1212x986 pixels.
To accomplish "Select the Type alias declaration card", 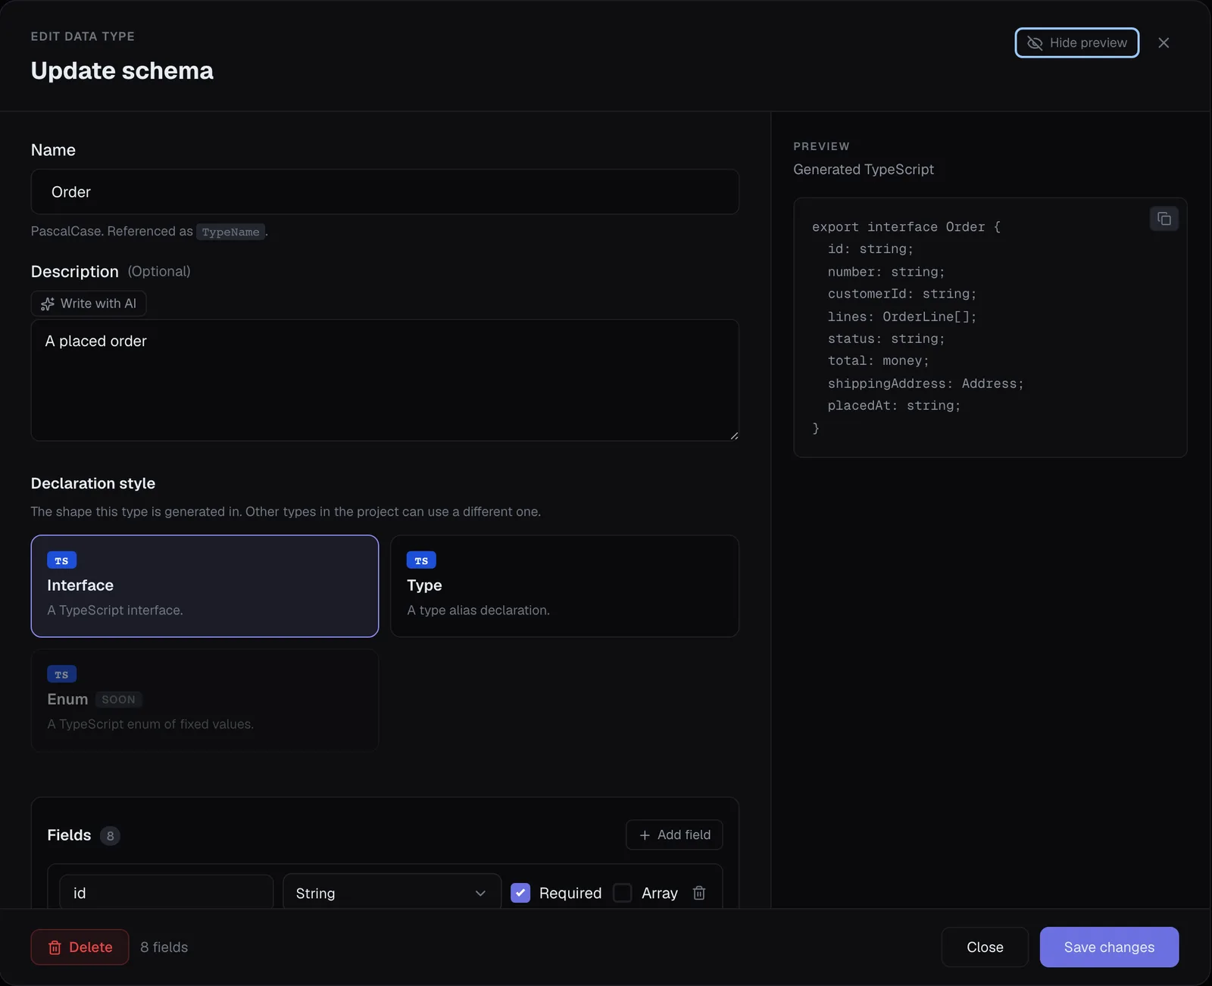I will 564,586.
